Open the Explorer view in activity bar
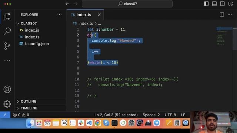The height and width of the screenshot is (133, 237). click(x=7, y=16)
